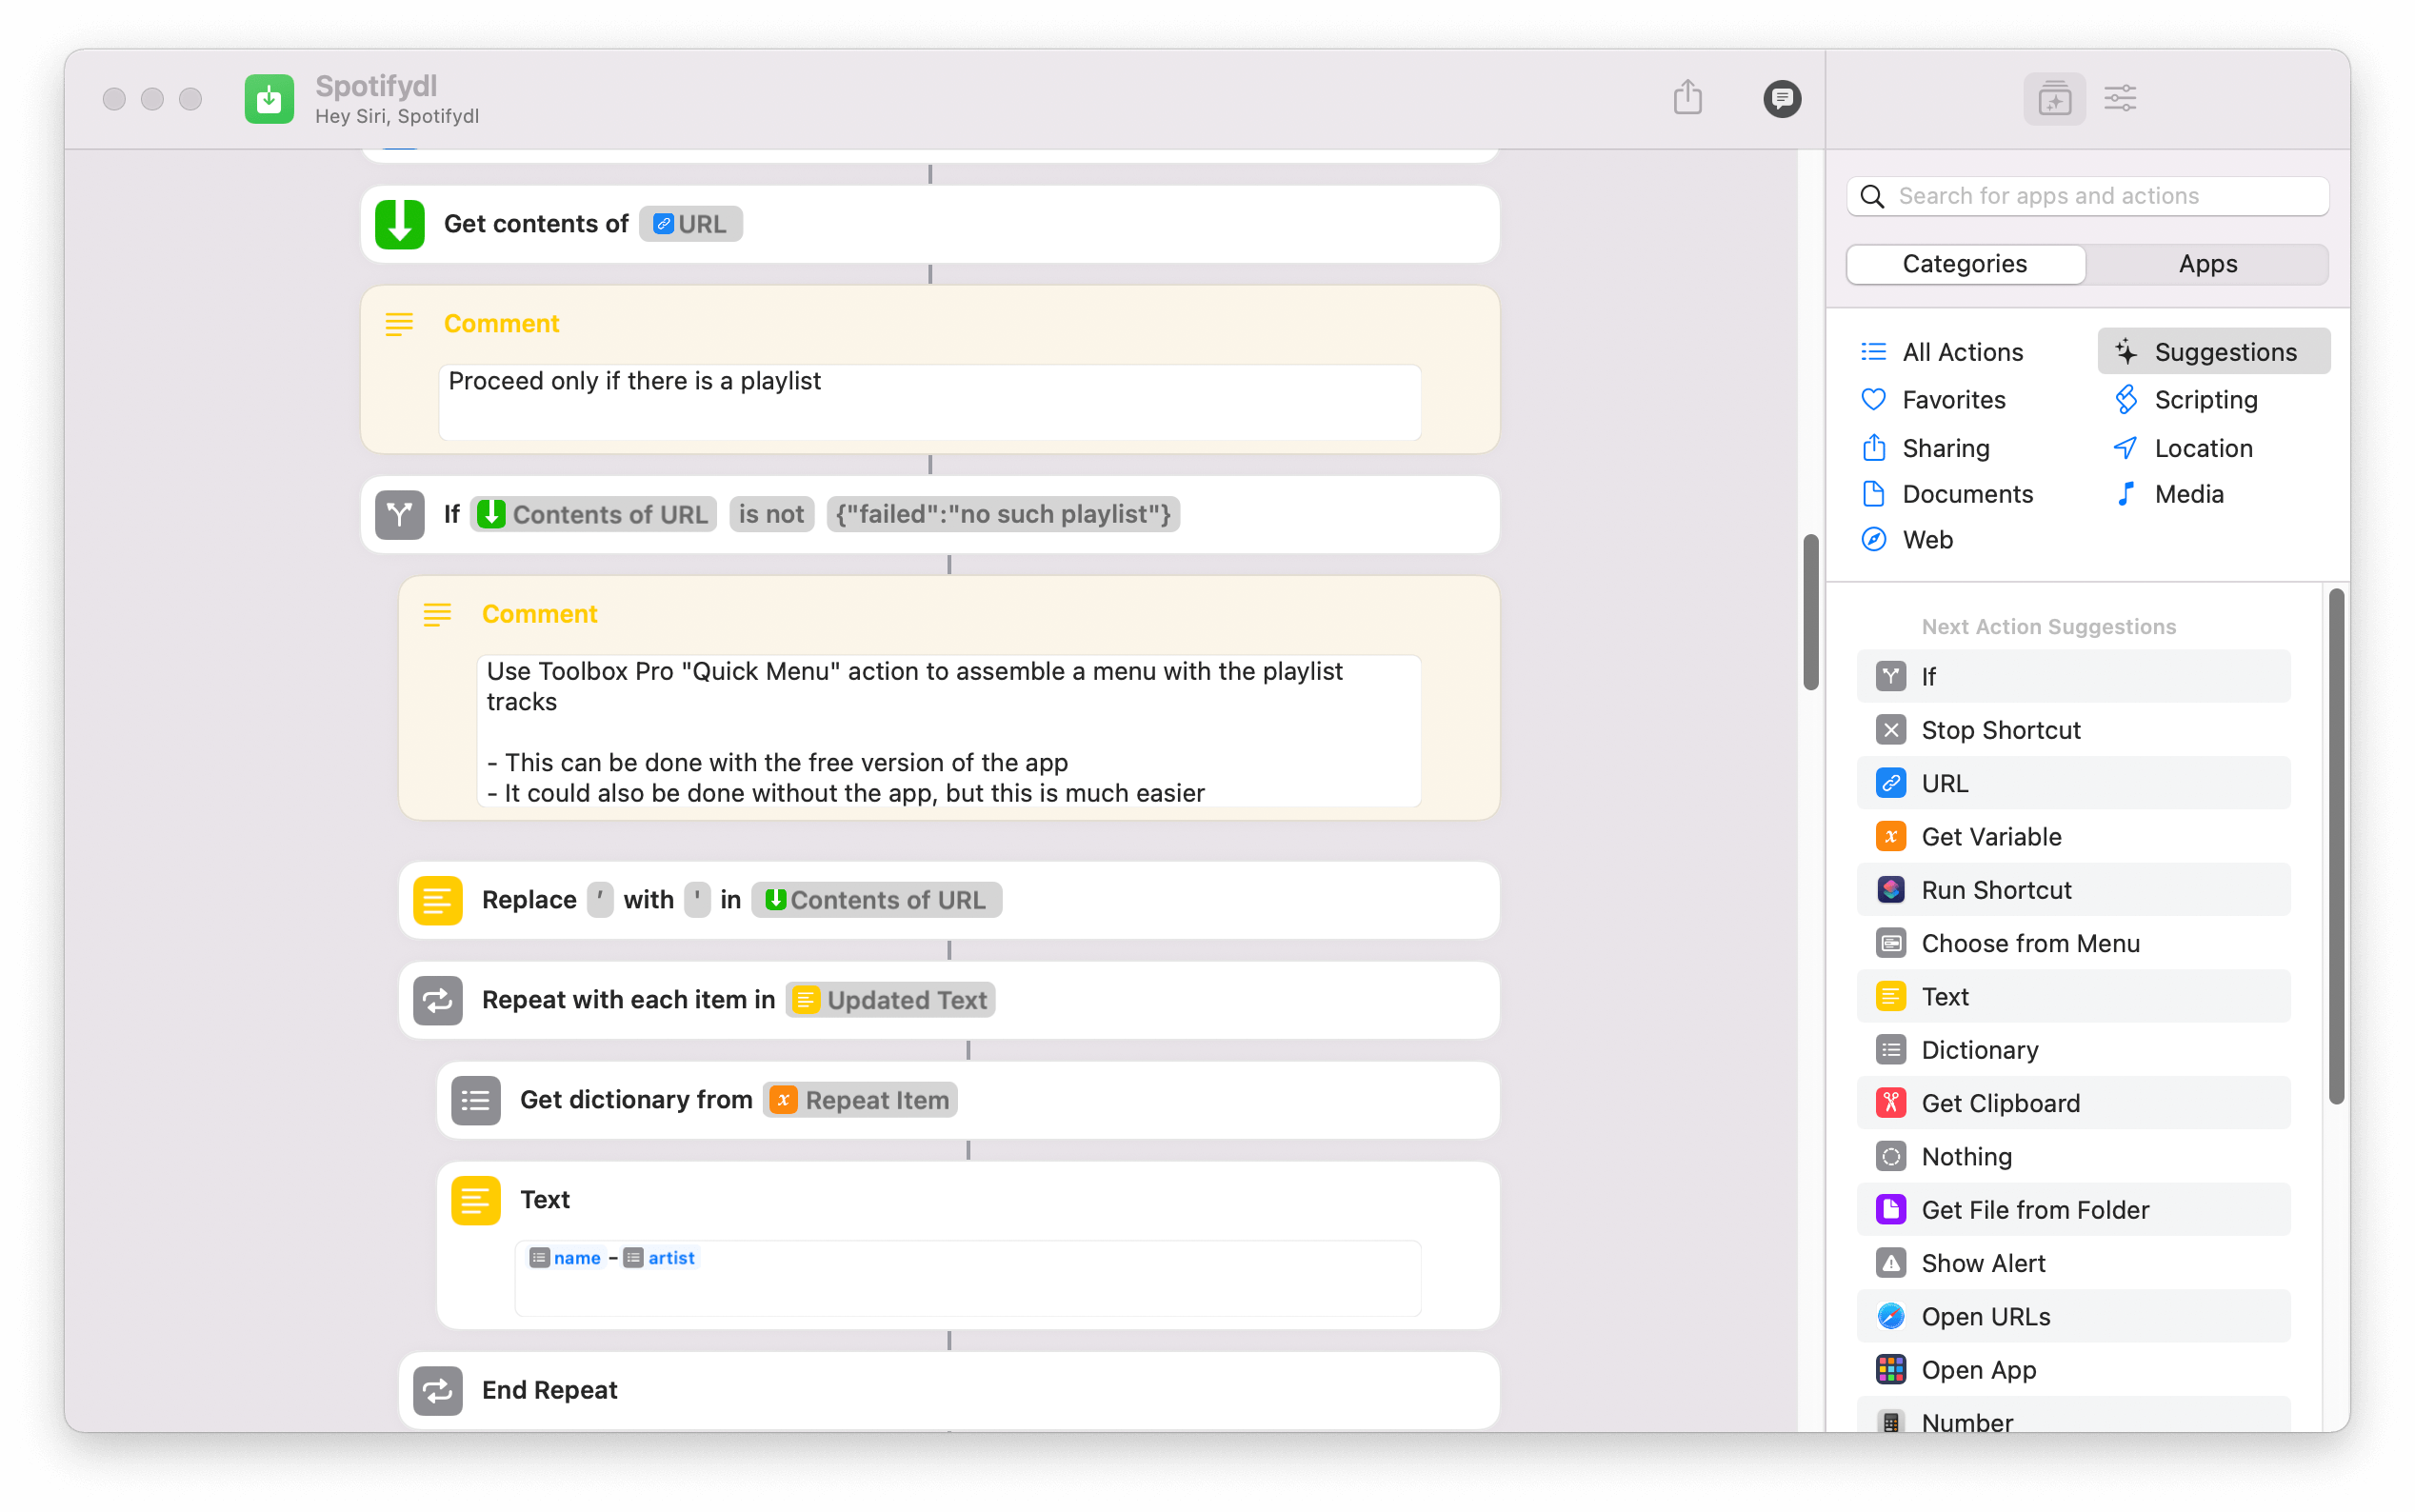2415x1512 pixels.
Task: Open shortcut comments via the speech bubble icon
Action: coord(1781,98)
